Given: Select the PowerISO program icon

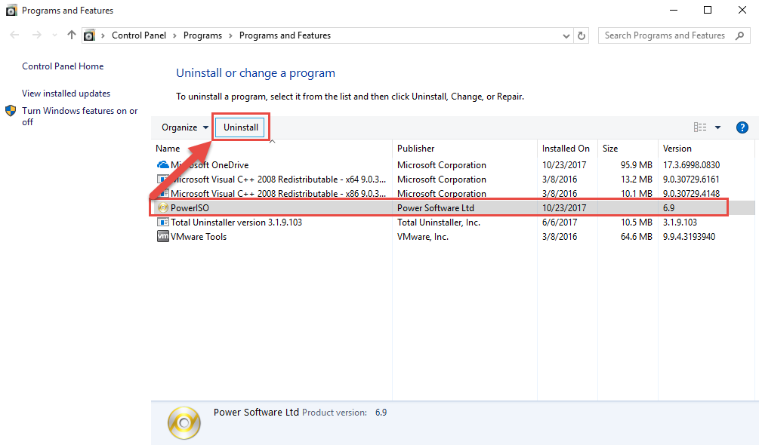Looking at the screenshot, I should (163, 207).
